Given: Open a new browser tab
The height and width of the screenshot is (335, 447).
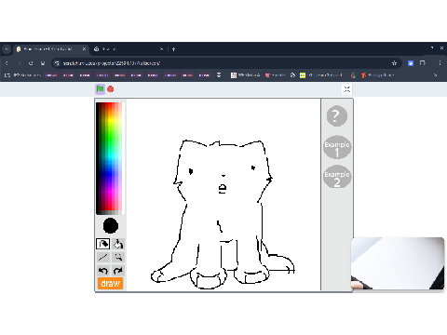Looking at the screenshot, I should pyautogui.click(x=173, y=49).
